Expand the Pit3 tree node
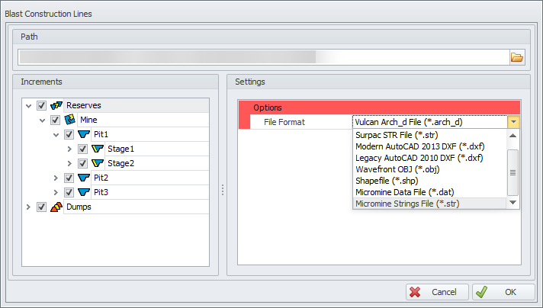This screenshot has width=543, height=308. pos(56,193)
